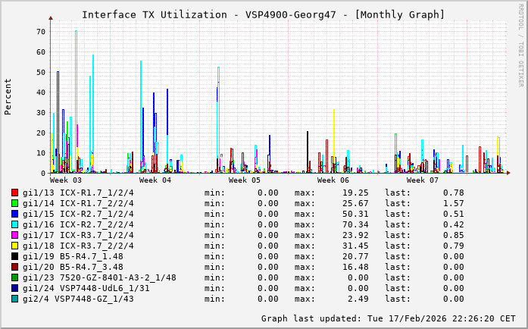Click the Week 03 x-axis label
Viewport: 528px width, 329px height.
coord(66,180)
